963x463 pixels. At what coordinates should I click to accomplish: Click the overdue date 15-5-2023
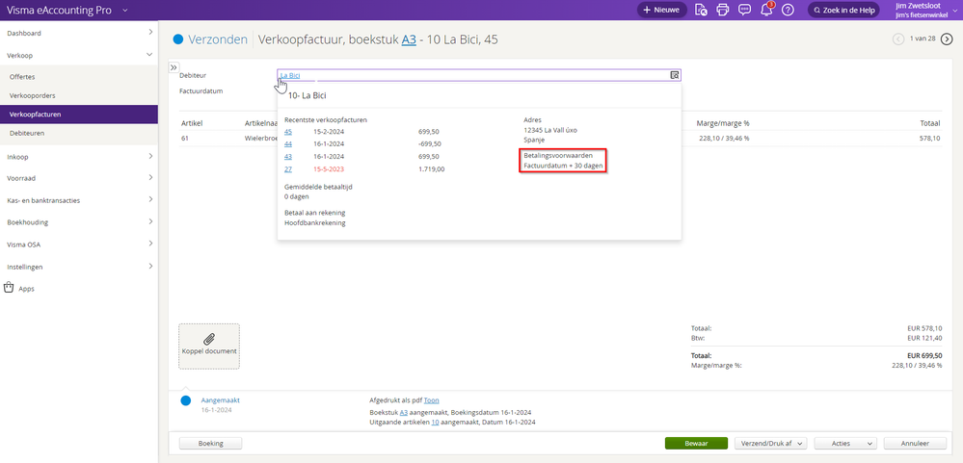click(x=328, y=168)
